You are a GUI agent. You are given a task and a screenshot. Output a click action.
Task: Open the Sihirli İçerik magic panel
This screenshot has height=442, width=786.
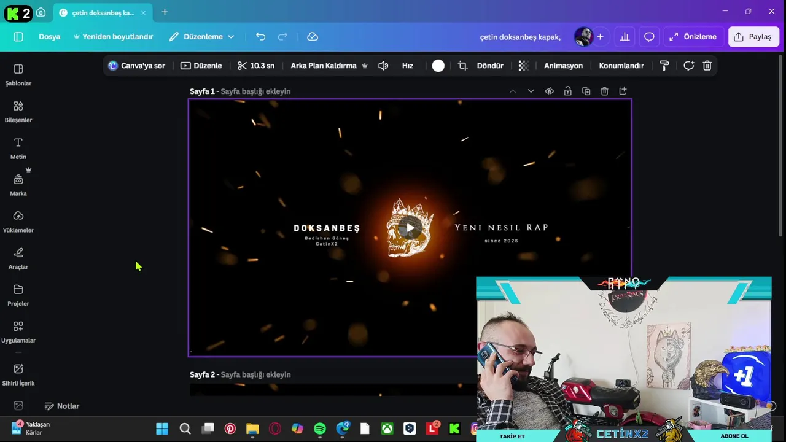pos(18,375)
